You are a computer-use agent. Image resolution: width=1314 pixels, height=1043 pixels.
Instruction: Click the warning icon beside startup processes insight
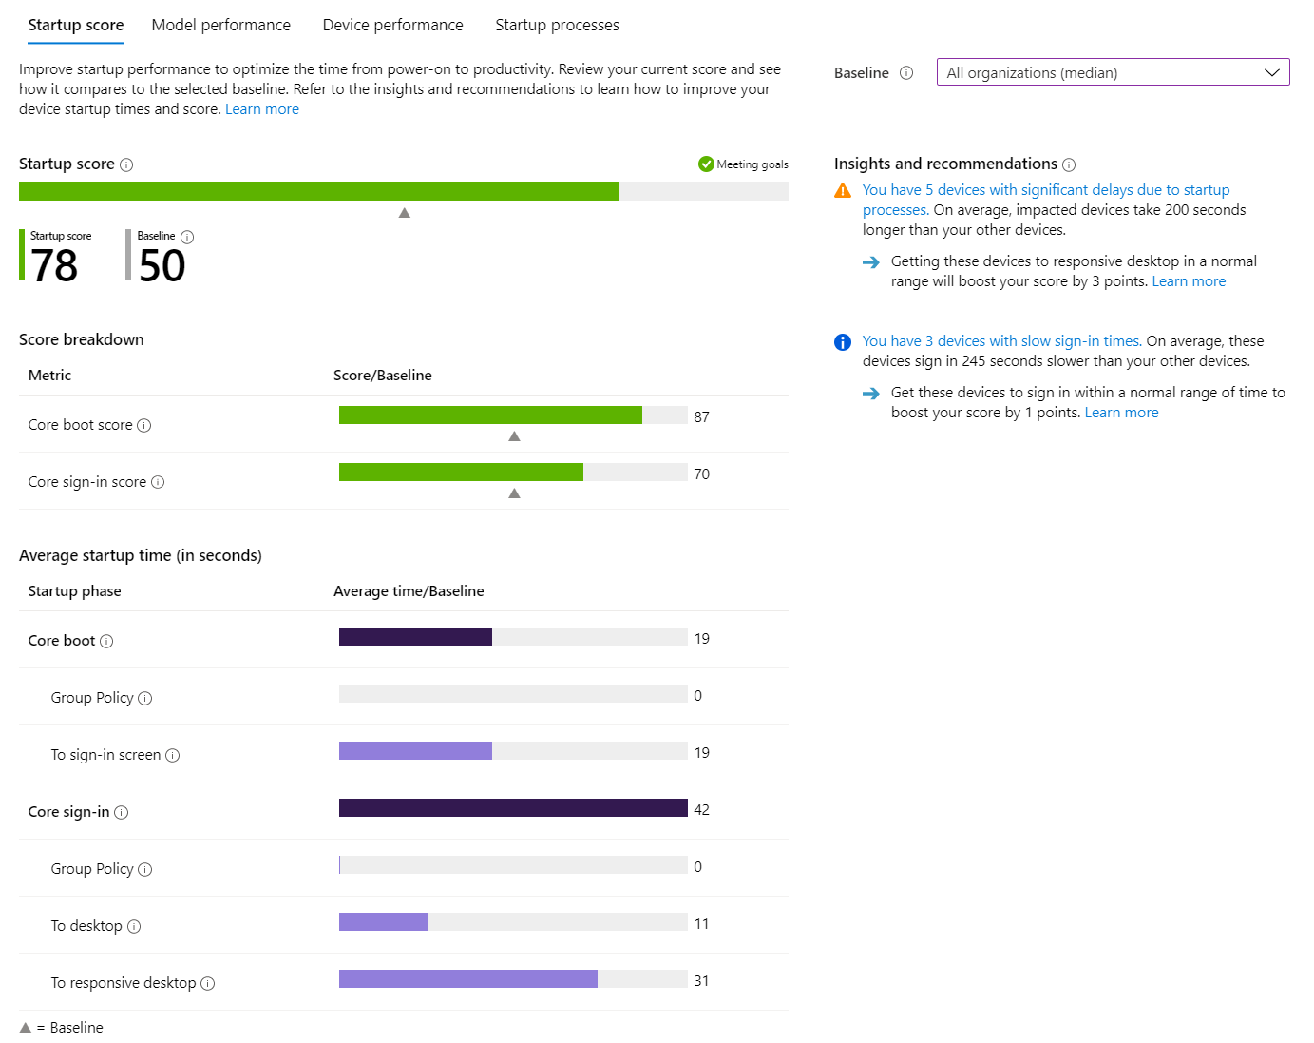coord(843,189)
